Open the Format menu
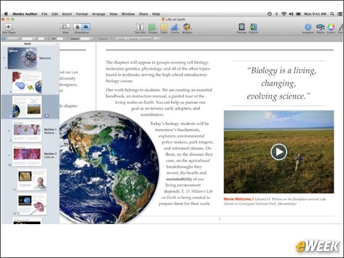This screenshot has width=344, height=258. click(82, 14)
